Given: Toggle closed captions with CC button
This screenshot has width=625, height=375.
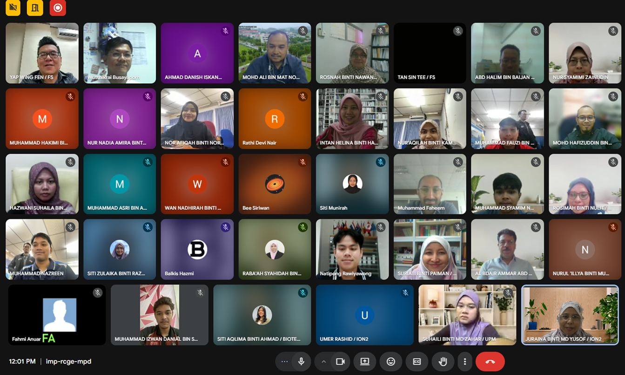Looking at the screenshot, I should tap(417, 361).
